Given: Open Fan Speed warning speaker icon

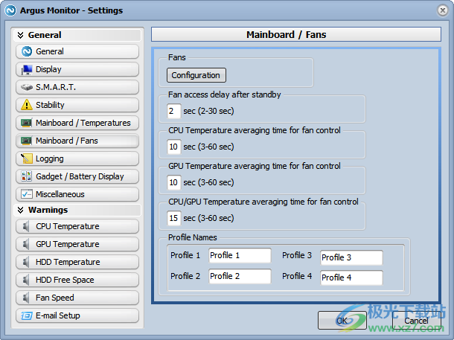Looking at the screenshot, I should pos(26,298).
